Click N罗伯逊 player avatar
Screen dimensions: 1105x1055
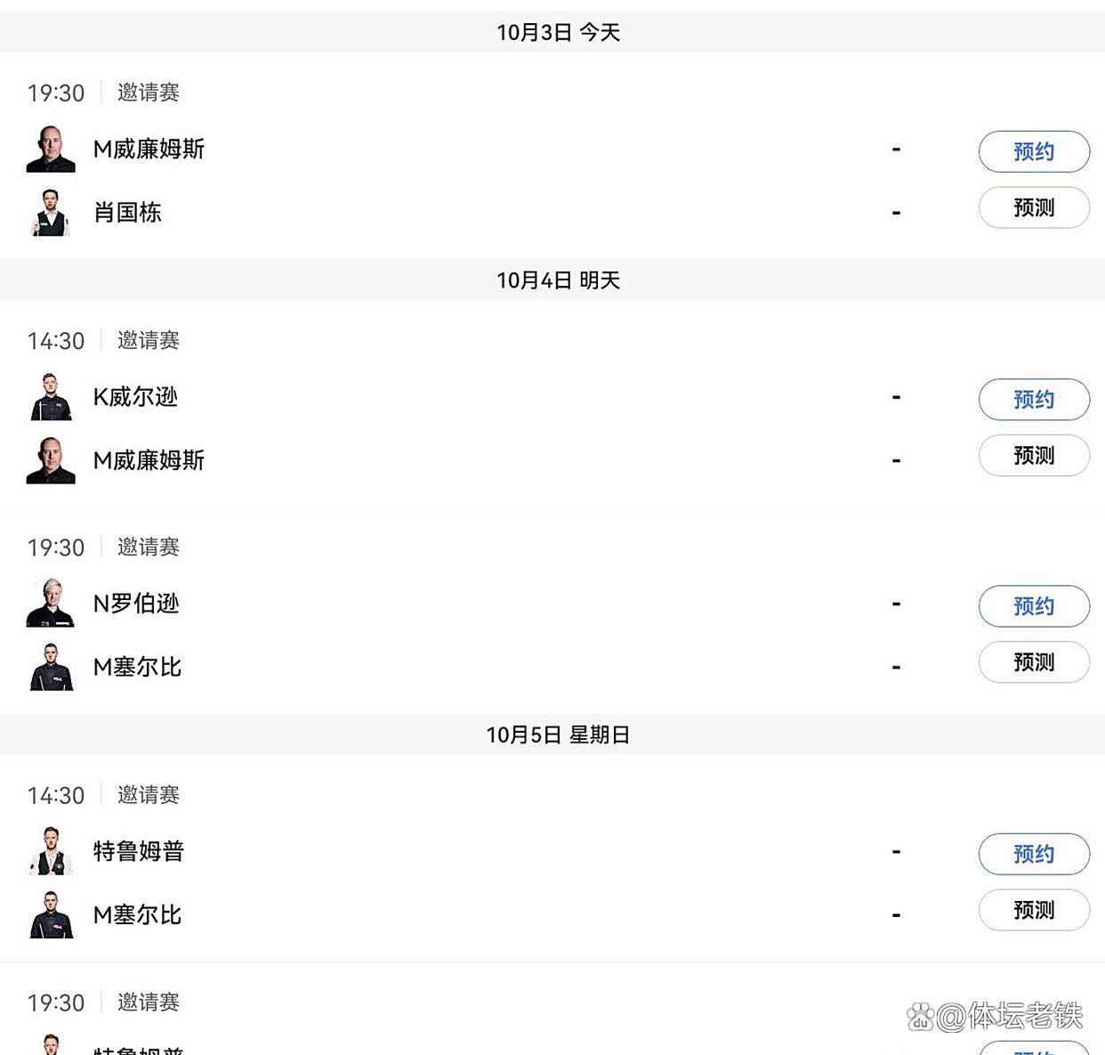pos(51,604)
